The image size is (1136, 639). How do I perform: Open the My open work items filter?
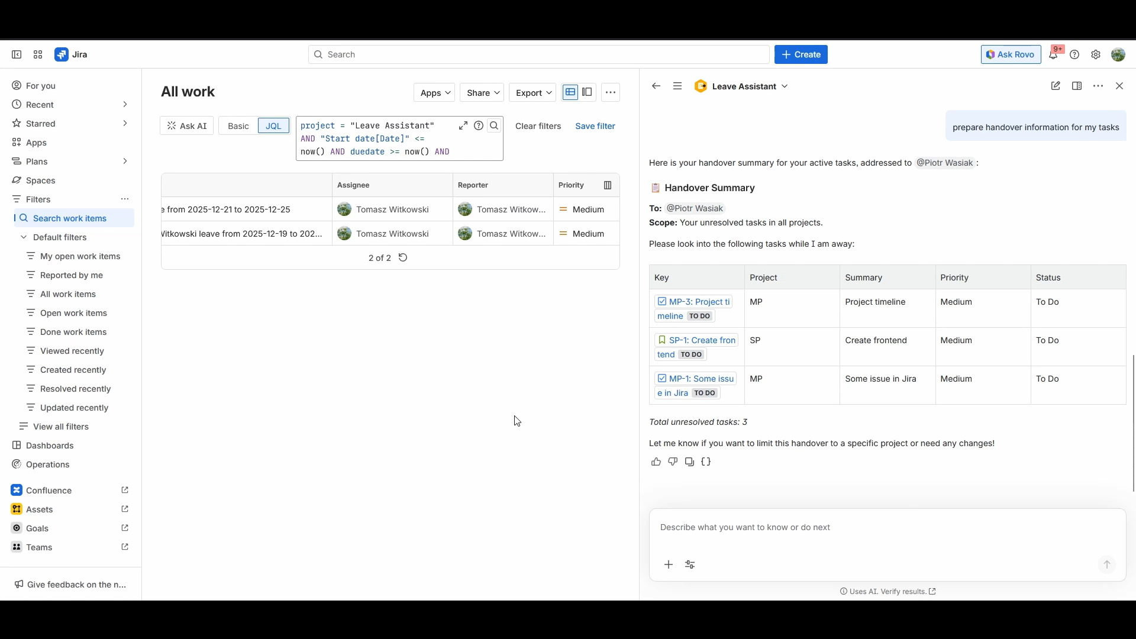coord(80,256)
